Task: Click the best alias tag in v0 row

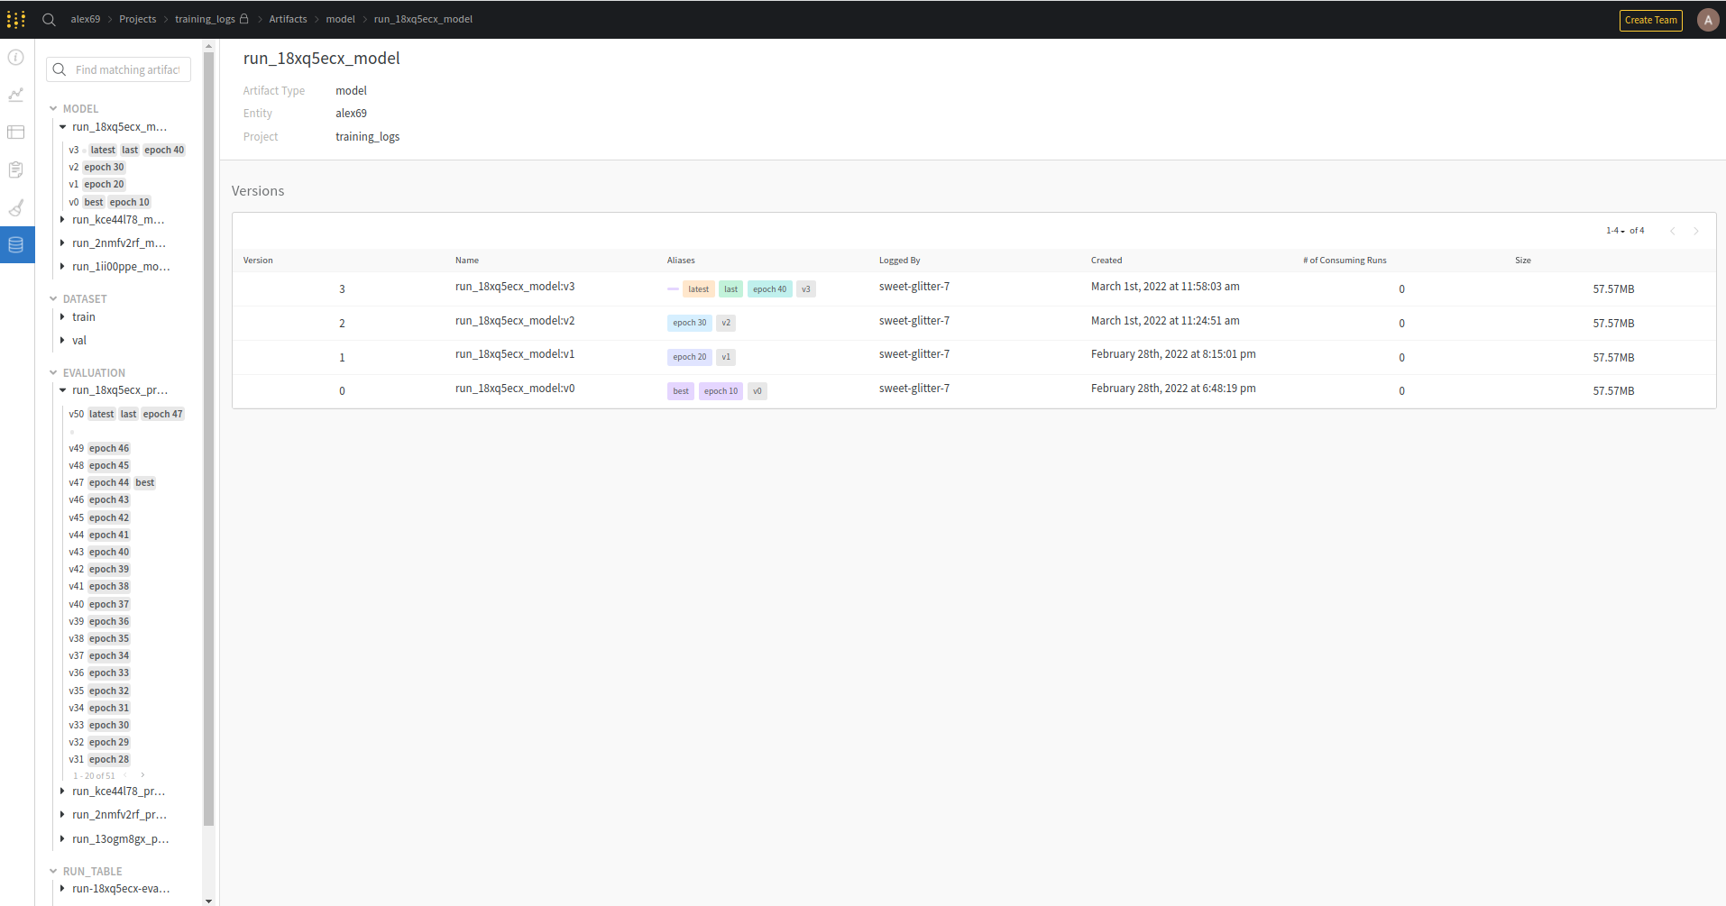Action: point(681,391)
